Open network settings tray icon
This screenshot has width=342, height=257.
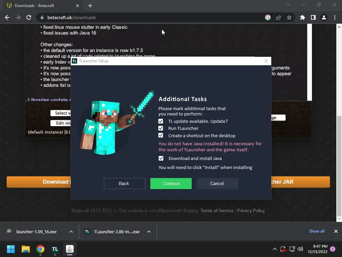[292, 249]
